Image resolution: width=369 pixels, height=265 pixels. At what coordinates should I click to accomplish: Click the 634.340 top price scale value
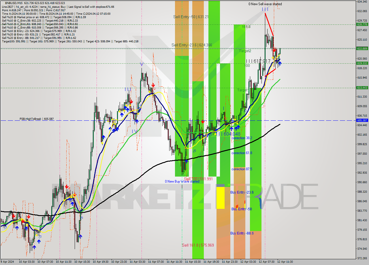pos(362,2)
